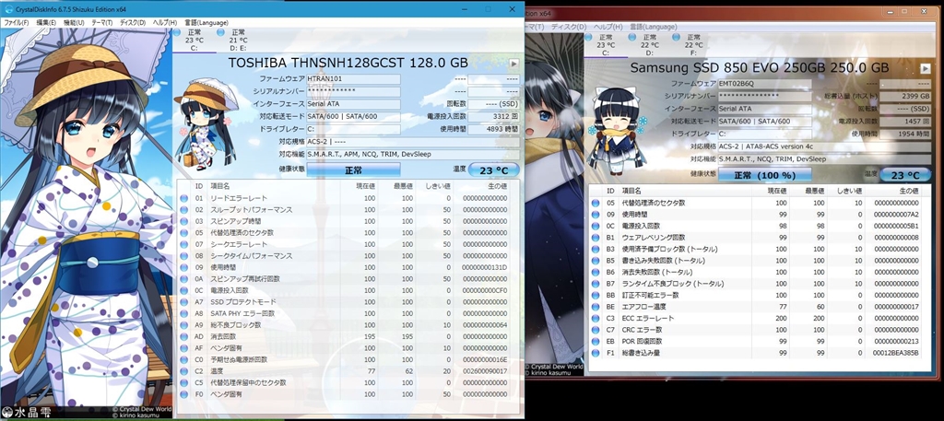944x421 pixels.
Task: Click the 正常 health status button
Action: click(x=353, y=170)
